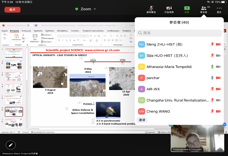
Task: Toggle Changsha Univ. participant microphone
Action: coord(212,100)
